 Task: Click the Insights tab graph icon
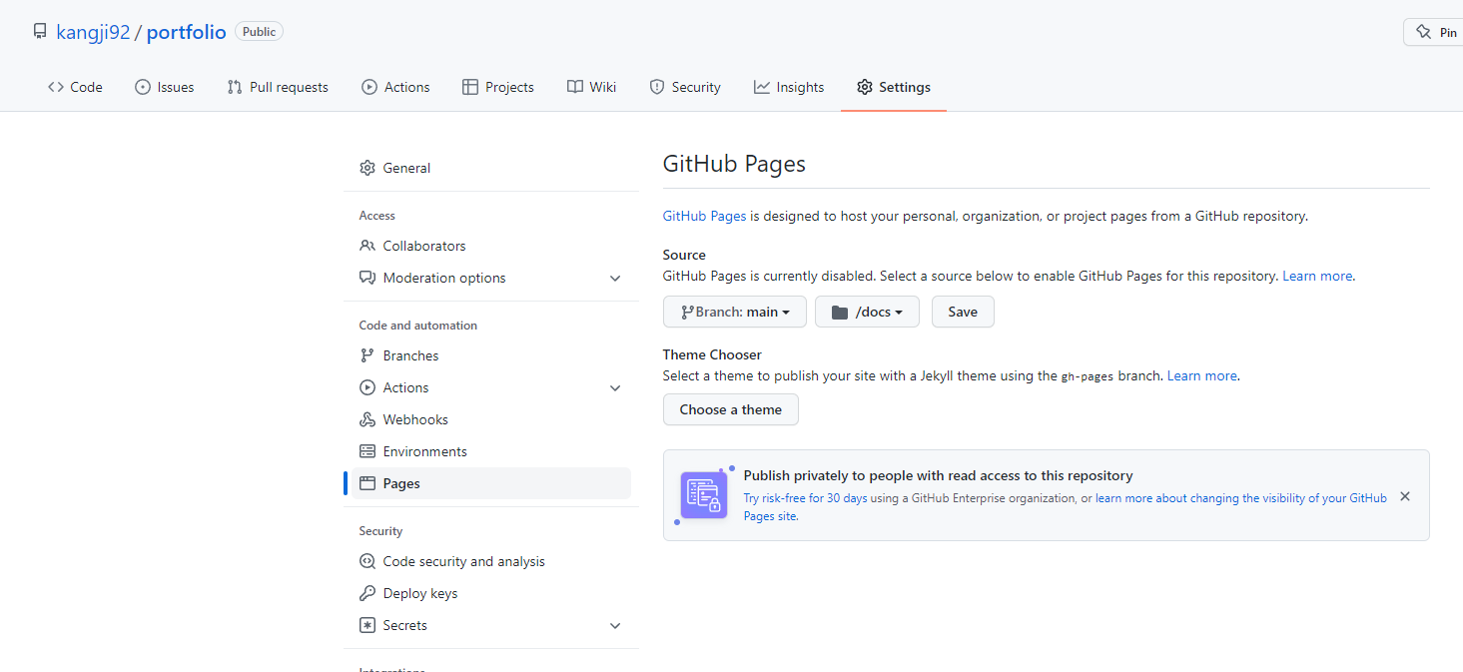[x=762, y=87]
